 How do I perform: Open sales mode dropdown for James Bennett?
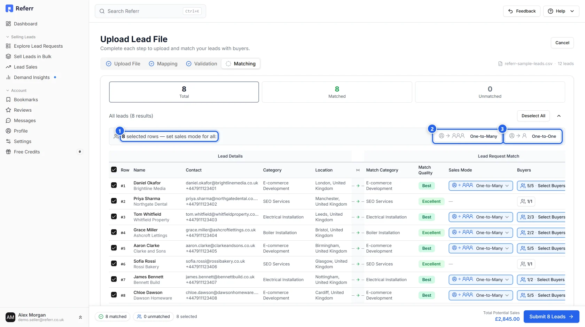coord(481,280)
